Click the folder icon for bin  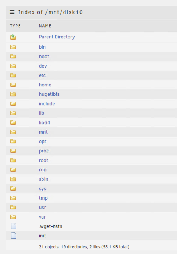coord(13,47)
